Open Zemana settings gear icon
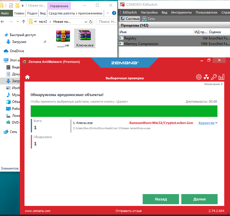The height and width of the screenshot is (216, 230). click(199, 77)
